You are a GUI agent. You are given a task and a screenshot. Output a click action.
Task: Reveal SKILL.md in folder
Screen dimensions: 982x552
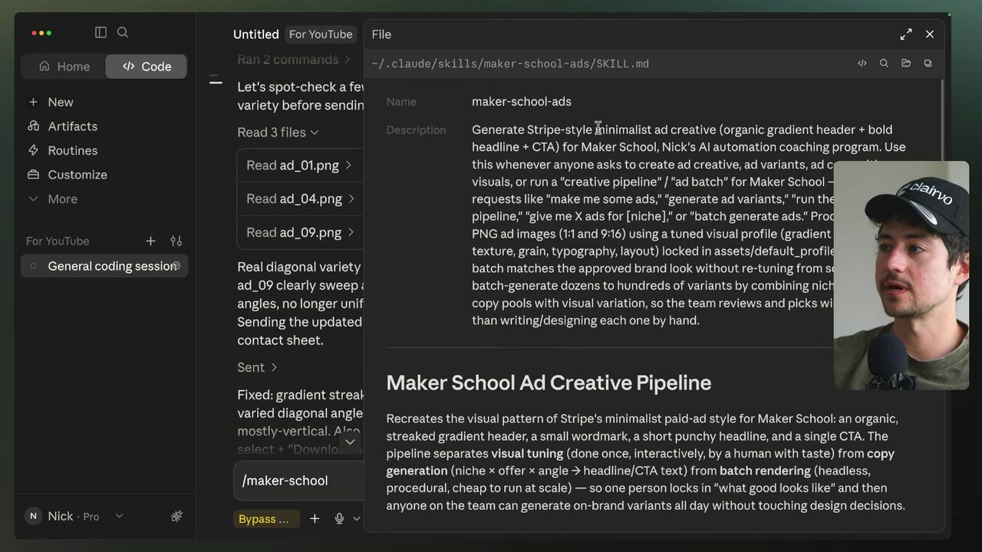point(906,64)
